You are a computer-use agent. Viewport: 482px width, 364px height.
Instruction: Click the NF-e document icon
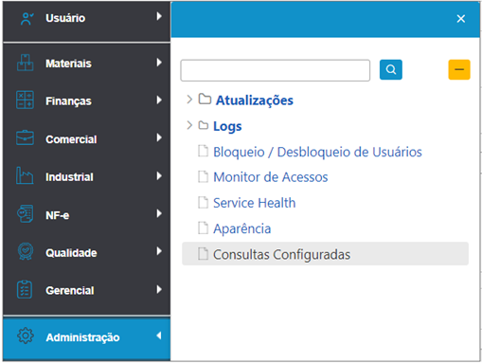[26, 213]
